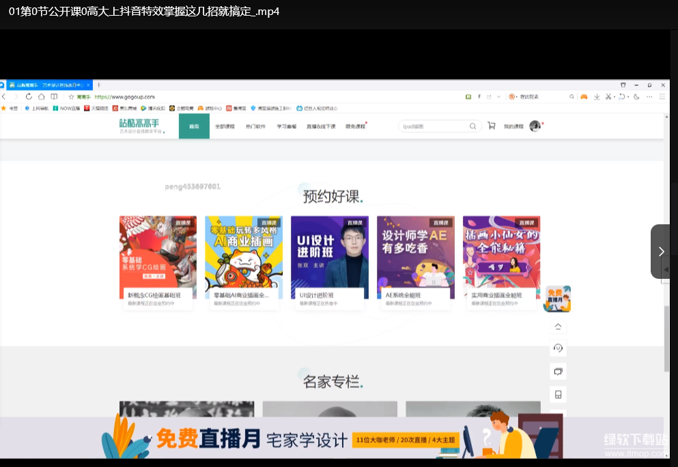Select the 首页 navigation tab

(194, 126)
